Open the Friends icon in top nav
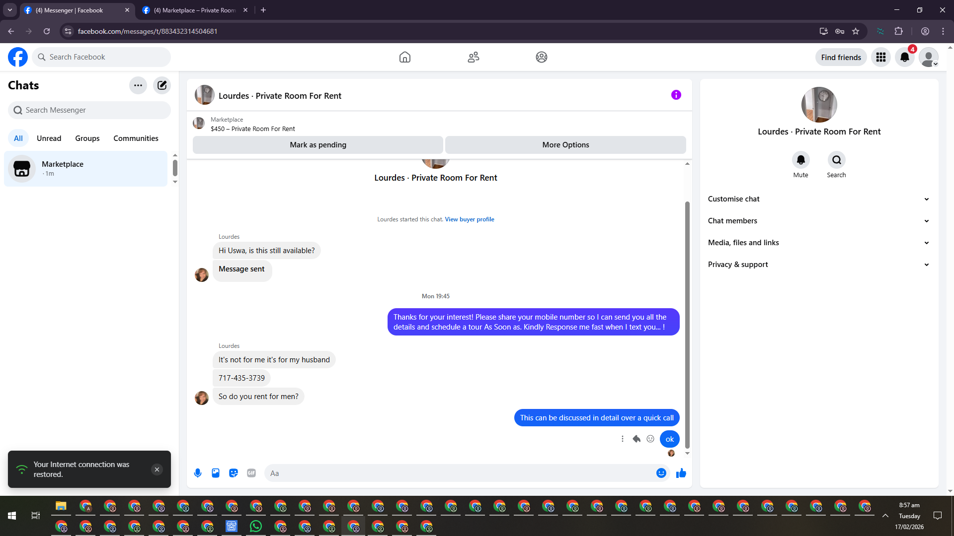The width and height of the screenshot is (954, 536). (x=474, y=57)
